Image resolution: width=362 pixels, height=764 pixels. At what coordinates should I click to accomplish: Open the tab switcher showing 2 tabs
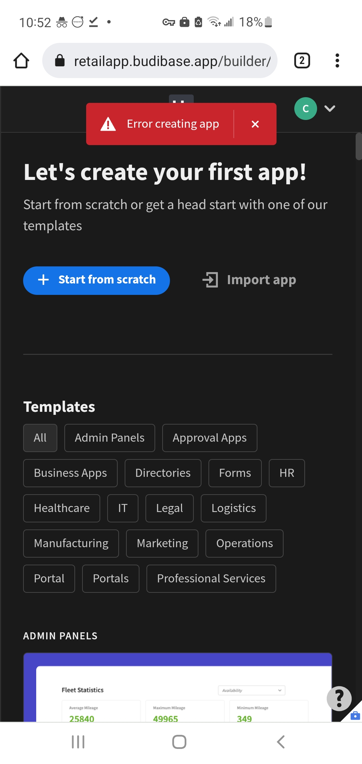(301, 60)
